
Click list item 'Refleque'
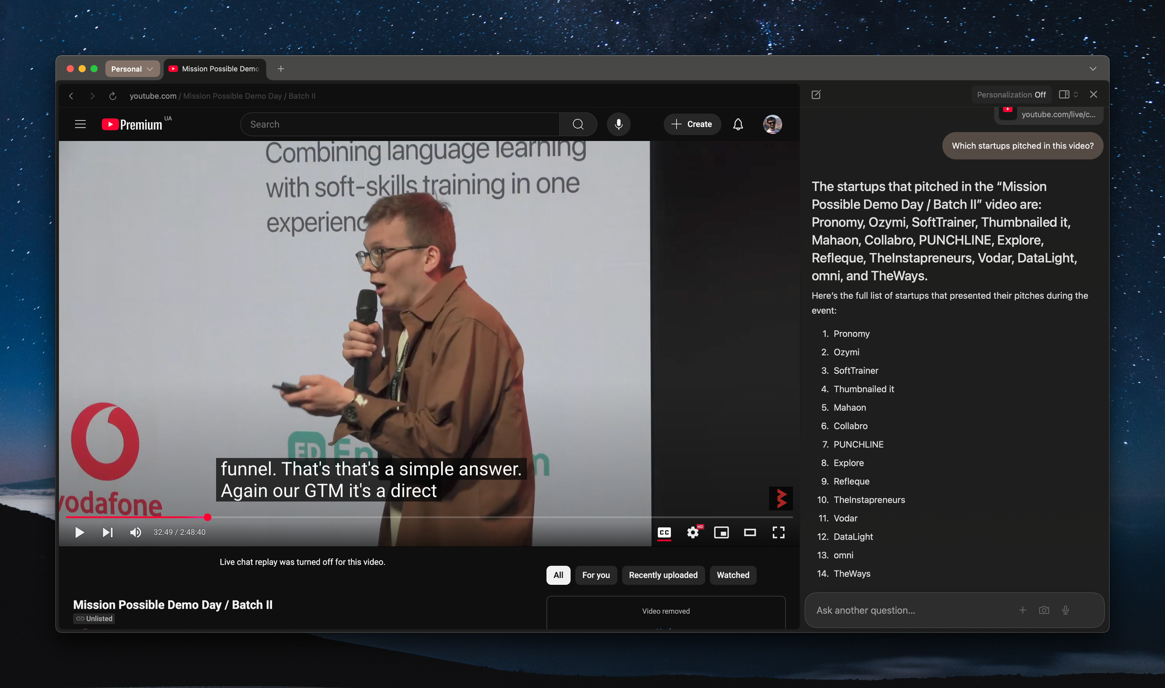pyautogui.click(x=851, y=481)
